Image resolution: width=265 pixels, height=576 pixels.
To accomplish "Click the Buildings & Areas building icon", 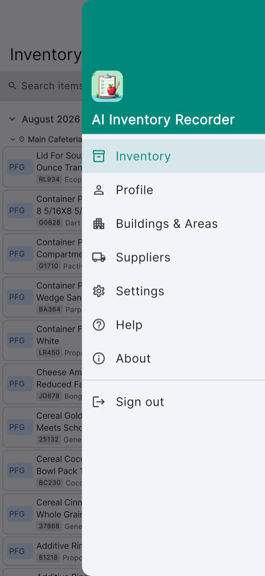I will 99,224.
